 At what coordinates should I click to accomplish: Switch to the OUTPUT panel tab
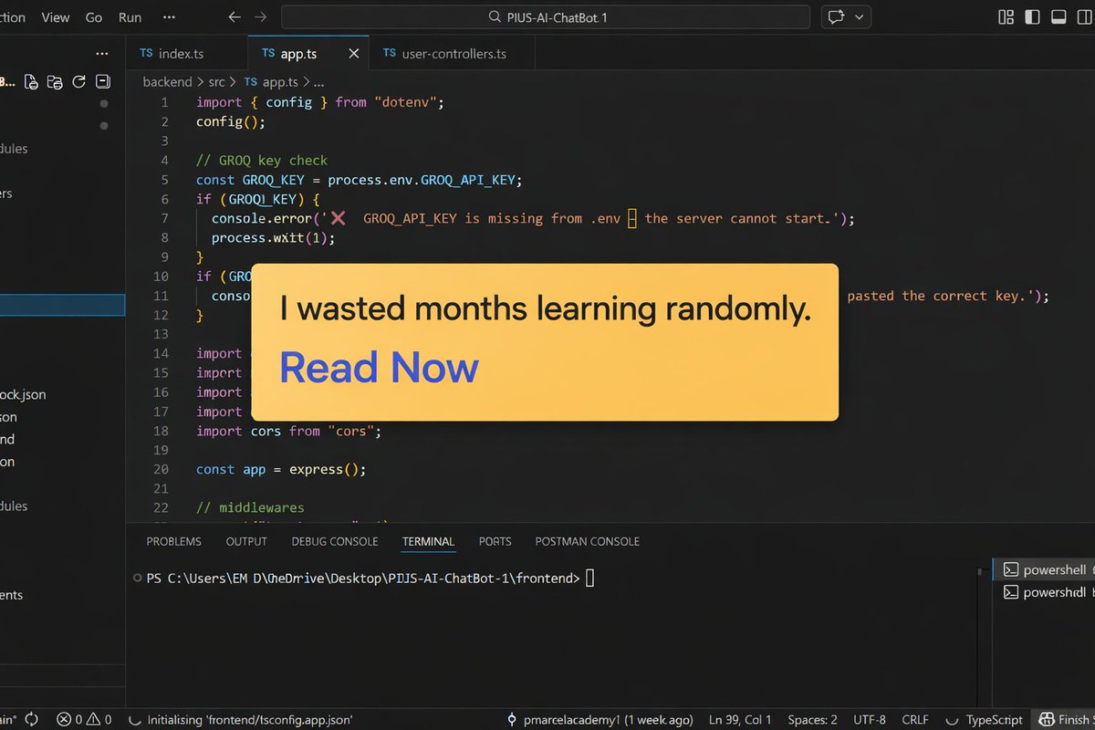pyautogui.click(x=246, y=541)
